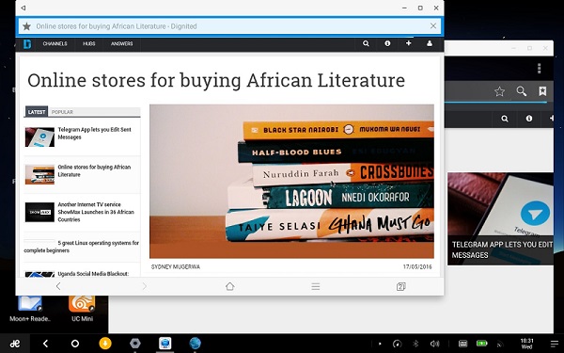Open the browser hamburger menu at bottom
Screen dimensions: 564x353
316,286
